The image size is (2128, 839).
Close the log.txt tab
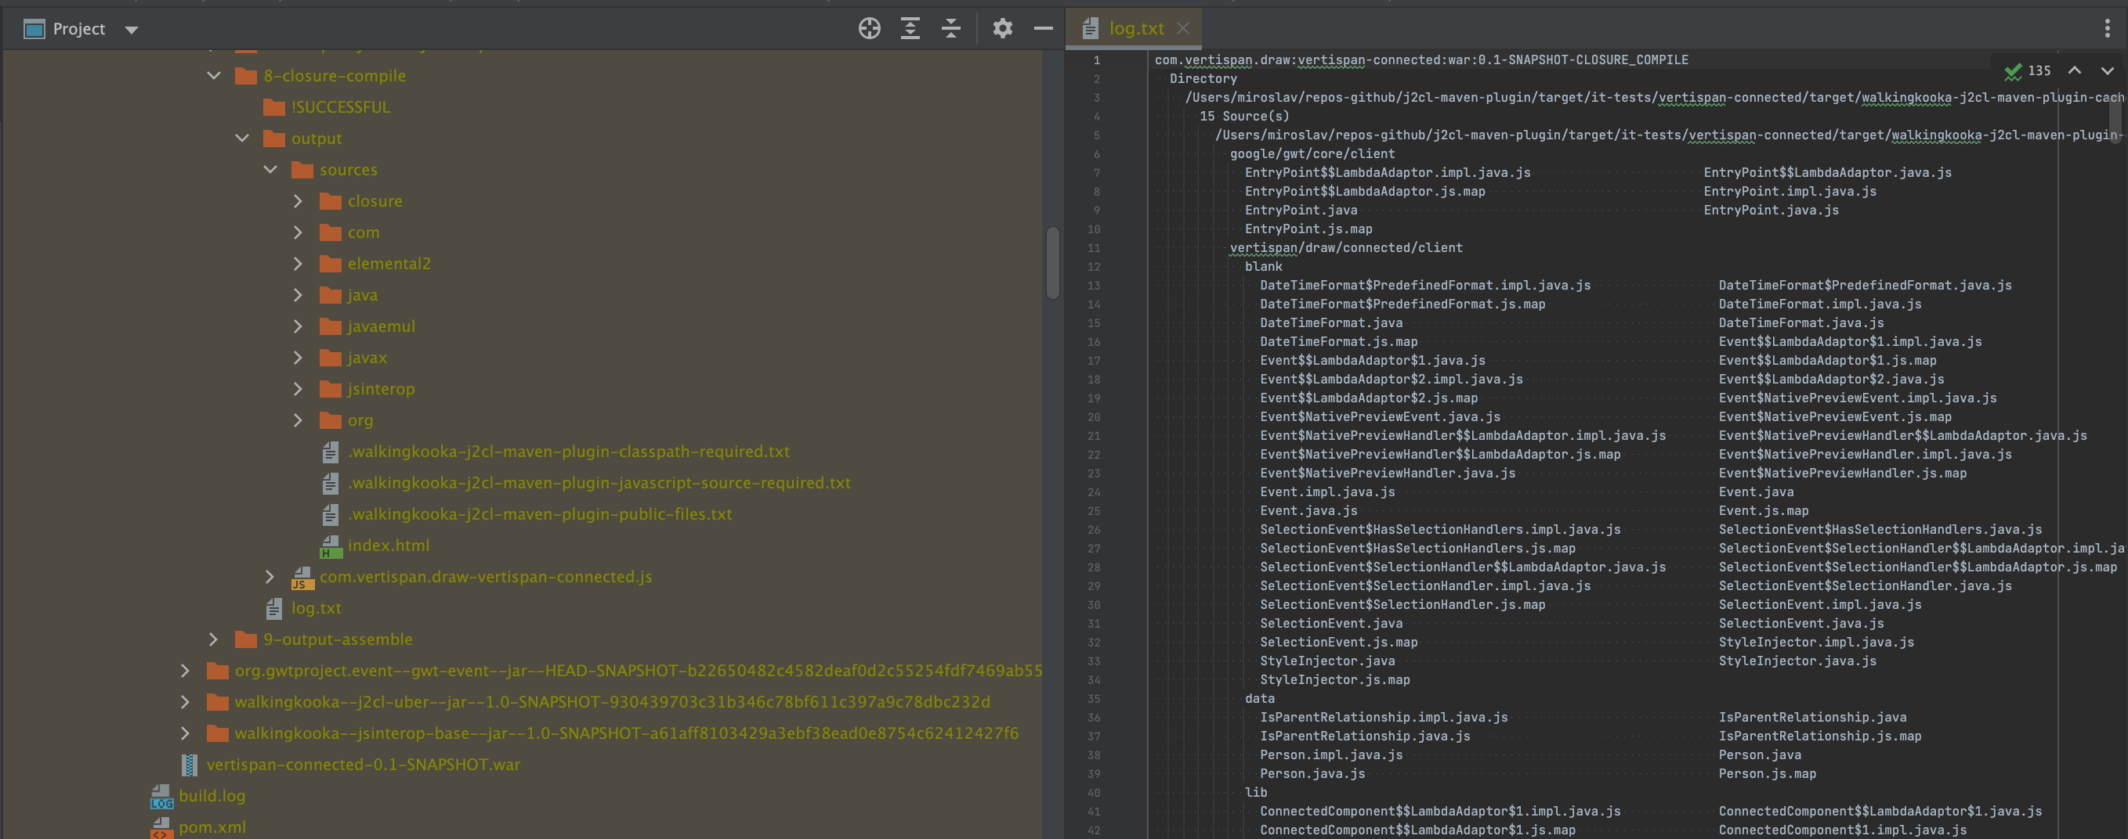(1183, 28)
